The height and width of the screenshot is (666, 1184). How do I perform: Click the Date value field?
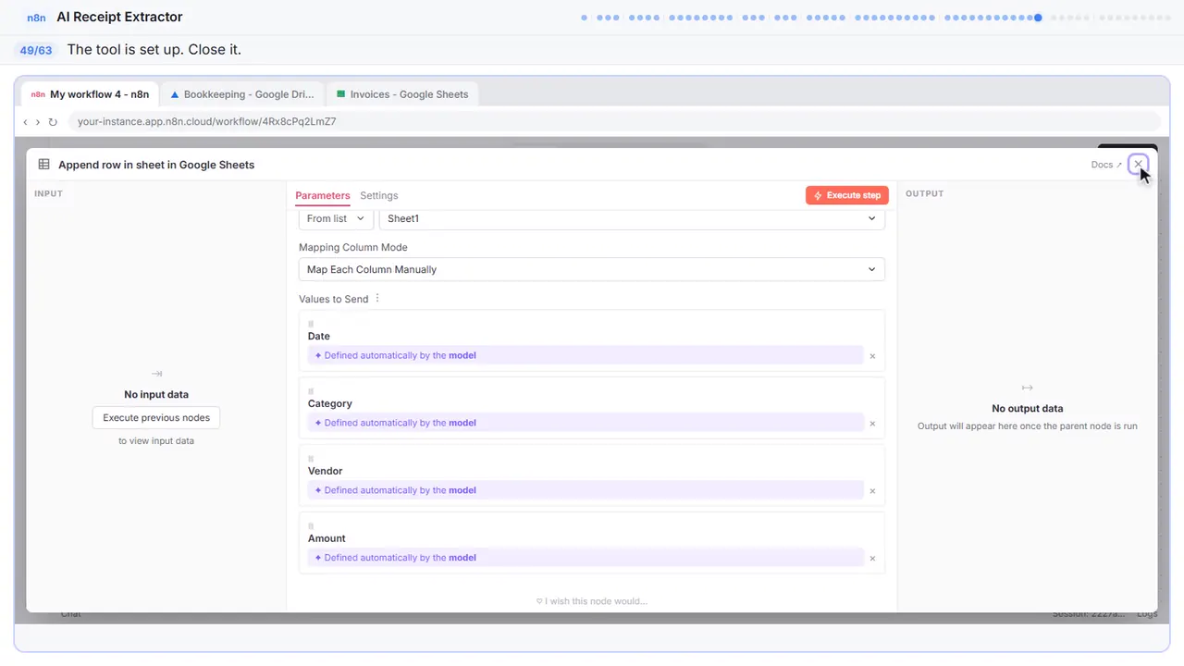coord(586,355)
